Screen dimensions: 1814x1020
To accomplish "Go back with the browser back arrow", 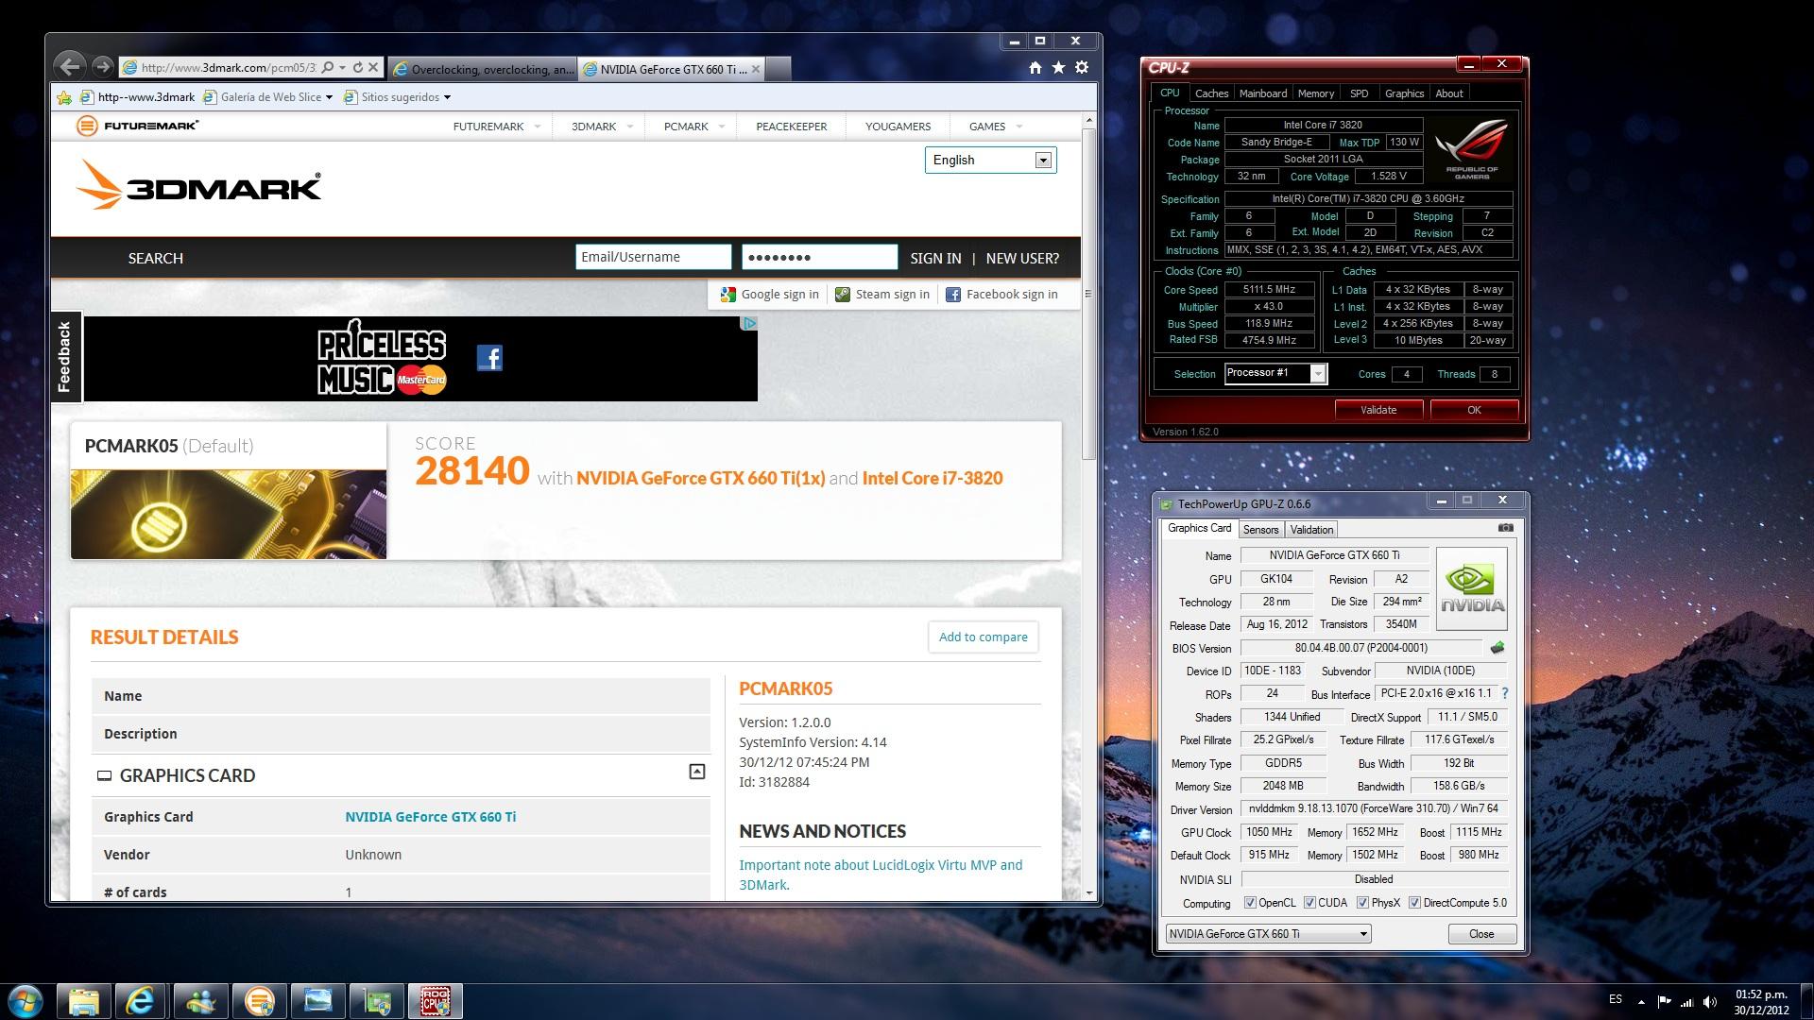I will (x=69, y=66).
